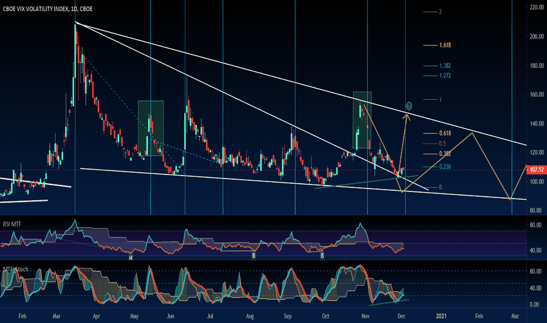Click the Oct date label on time axis
The height and width of the screenshot is (323, 547).
pyautogui.click(x=326, y=317)
